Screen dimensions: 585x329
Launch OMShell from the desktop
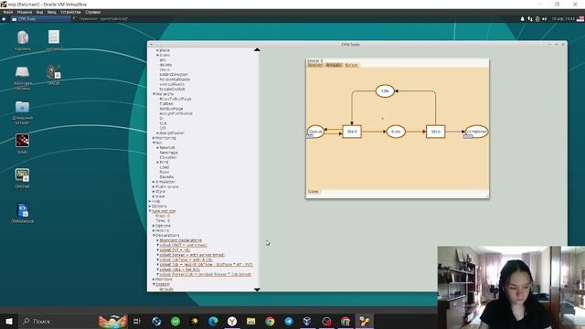(x=22, y=175)
